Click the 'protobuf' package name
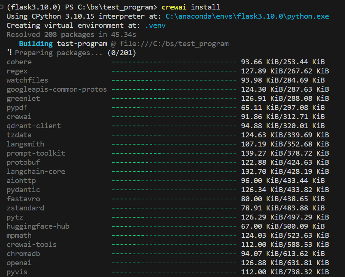The width and height of the screenshot is (345, 277). coord(23,162)
